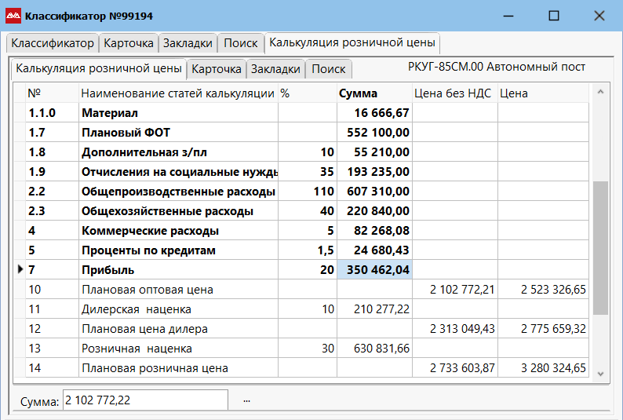Image resolution: width=623 pixels, height=420 pixels.
Task: Open the outer Карточка tab
Action: (129, 43)
